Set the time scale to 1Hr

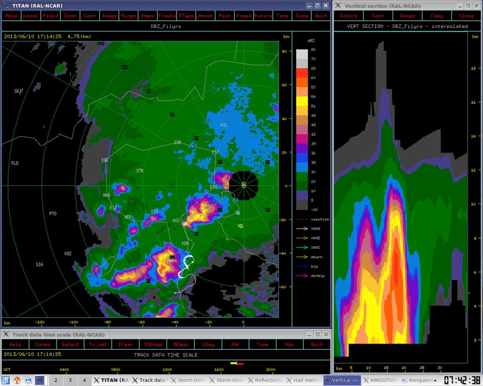(x=235, y=345)
